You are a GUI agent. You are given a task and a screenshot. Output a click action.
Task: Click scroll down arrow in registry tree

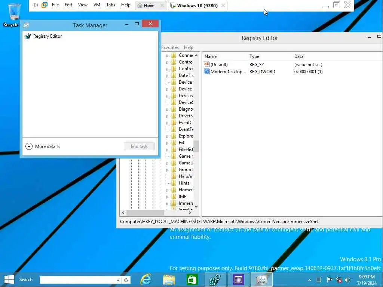click(196, 206)
